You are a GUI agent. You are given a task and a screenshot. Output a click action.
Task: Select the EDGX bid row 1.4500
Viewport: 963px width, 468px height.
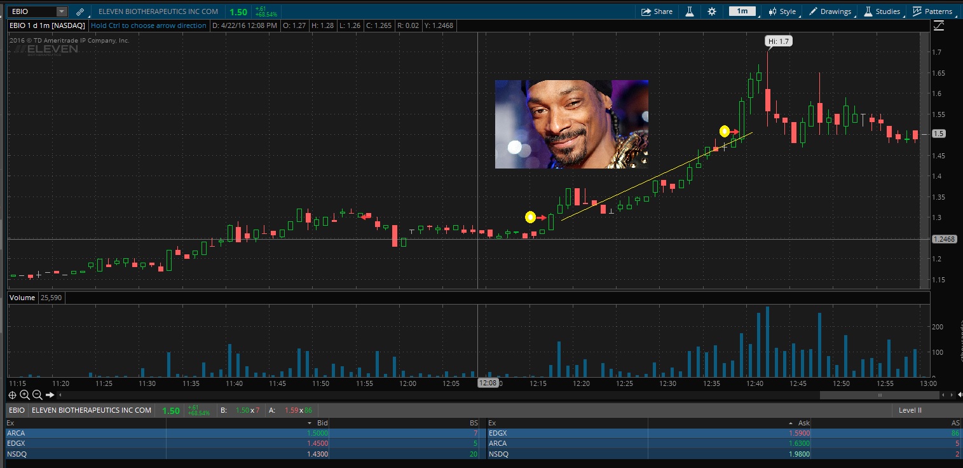click(247, 443)
